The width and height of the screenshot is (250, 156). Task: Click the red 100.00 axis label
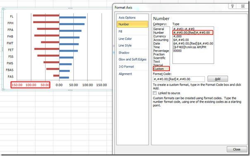[31, 85]
